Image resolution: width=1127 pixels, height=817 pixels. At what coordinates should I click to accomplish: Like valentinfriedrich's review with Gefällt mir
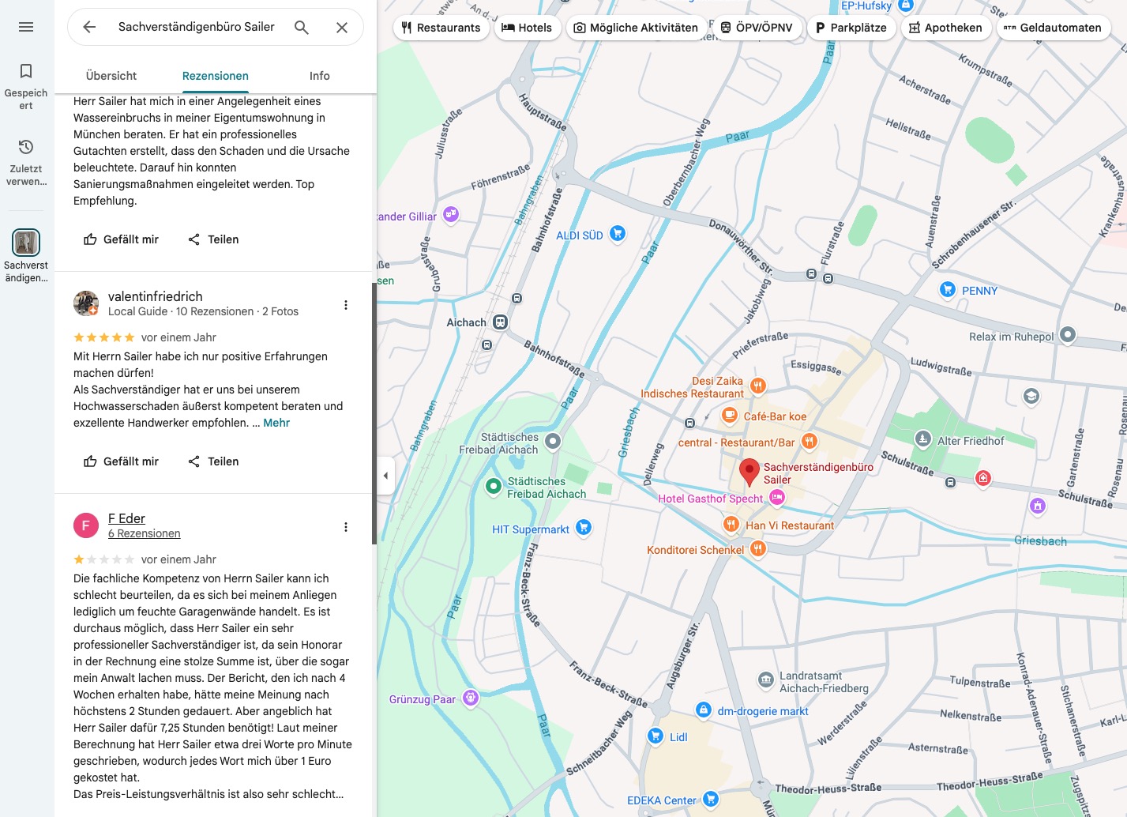coord(122,461)
